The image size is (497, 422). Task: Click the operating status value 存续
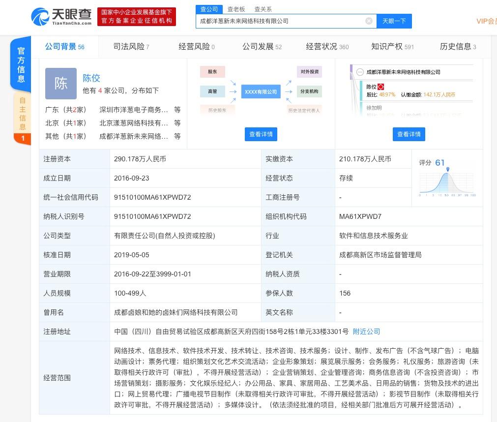[346, 178]
